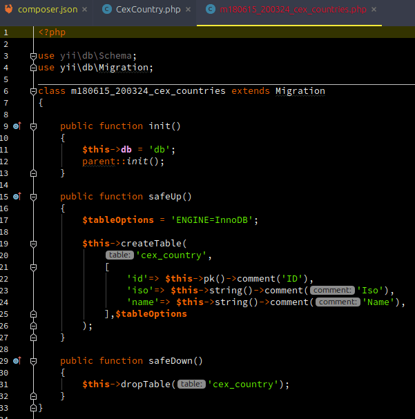Collapse the array fold at line 21

coord(33,268)
